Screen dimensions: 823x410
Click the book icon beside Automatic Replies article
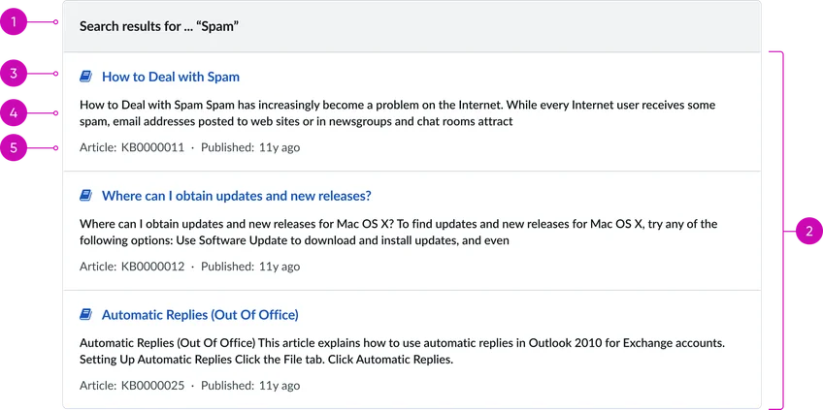click(x=85, y=315)
